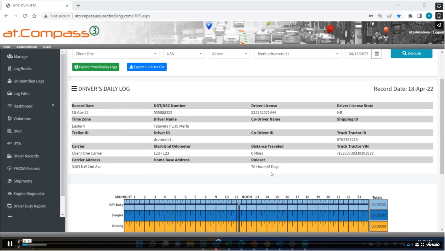445x251 pixels.
Task: View FMCSA Records
Action: (x=26, y=168)
